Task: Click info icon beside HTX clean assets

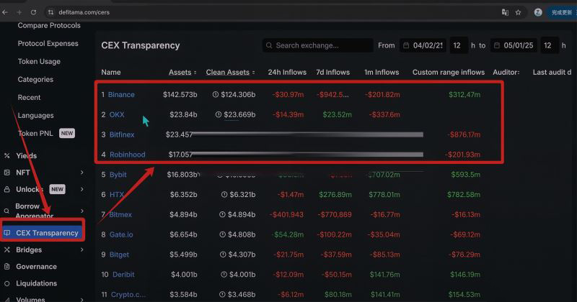Action: pos(224,194)
